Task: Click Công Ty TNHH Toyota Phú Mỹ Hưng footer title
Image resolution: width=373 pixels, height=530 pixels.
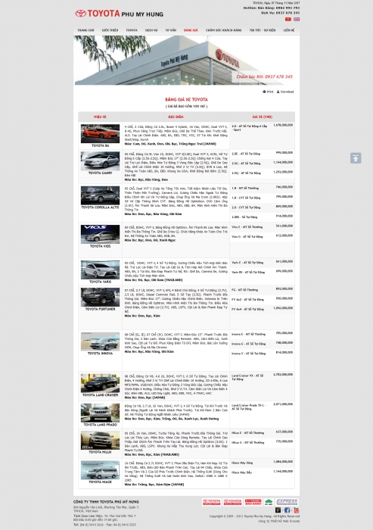Action: click(x=106, y=502)
